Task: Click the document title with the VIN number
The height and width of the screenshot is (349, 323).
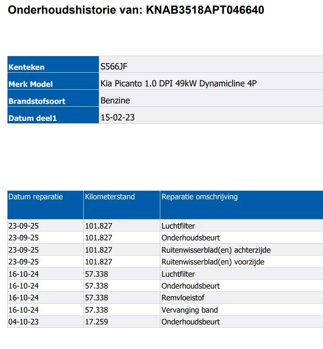Action: click(x=137, y=10)
